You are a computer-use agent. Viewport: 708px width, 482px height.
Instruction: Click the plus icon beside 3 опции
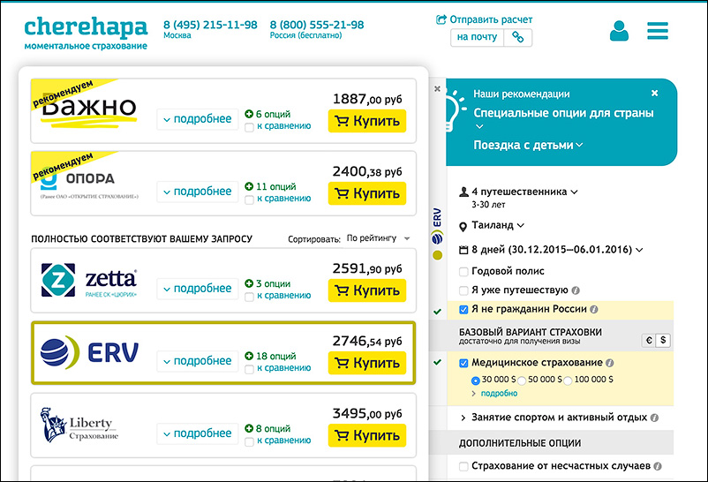[x=249, y=283]
